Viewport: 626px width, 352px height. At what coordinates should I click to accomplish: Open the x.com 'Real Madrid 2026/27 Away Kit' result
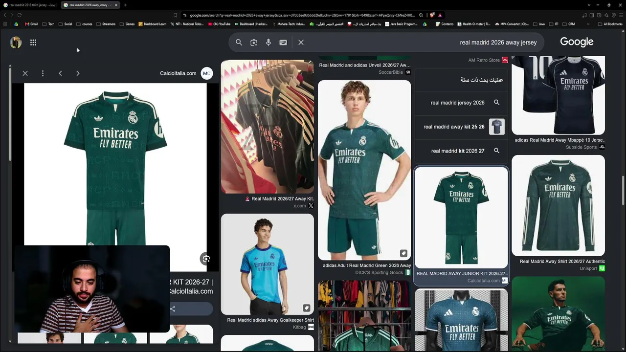tap(267, 134)
